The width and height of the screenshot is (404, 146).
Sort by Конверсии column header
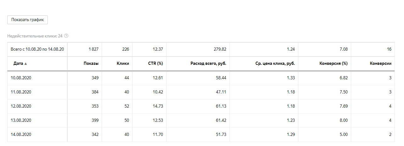(x=381, y=64)
